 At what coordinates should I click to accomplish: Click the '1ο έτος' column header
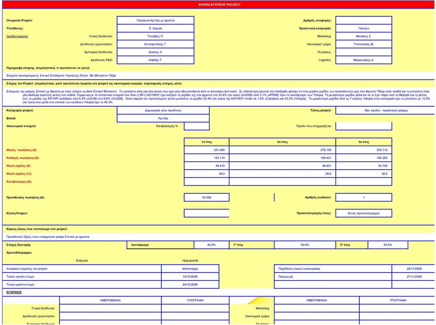207,142
